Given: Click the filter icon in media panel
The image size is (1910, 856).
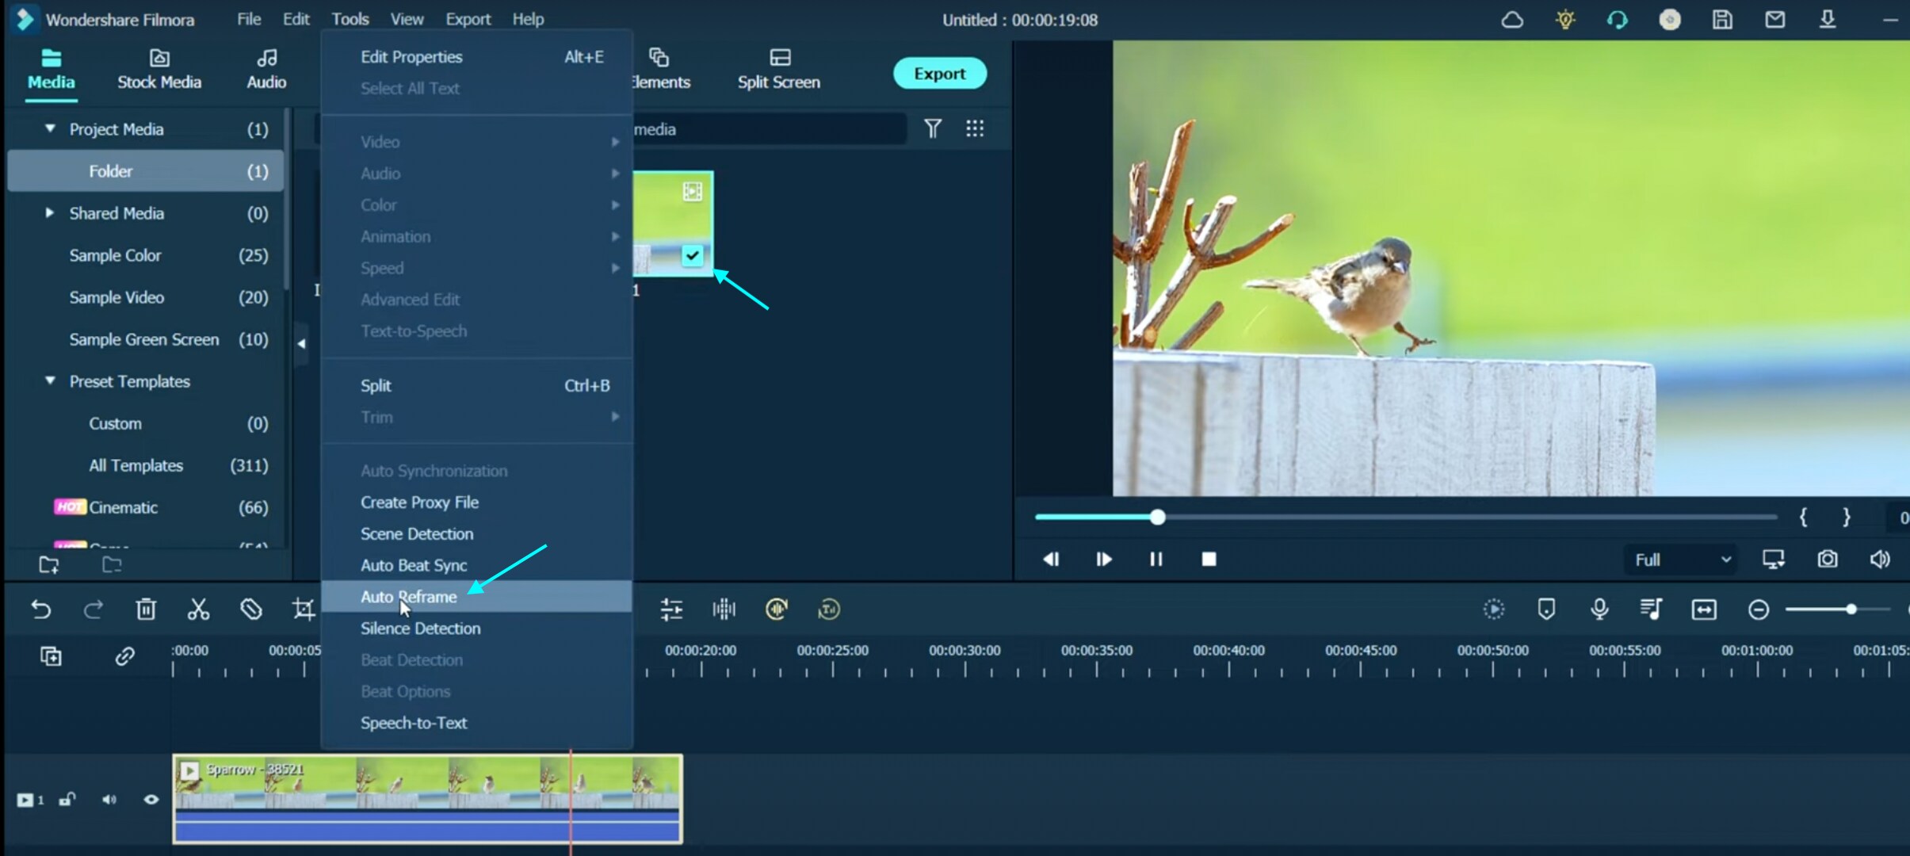Looking at the screenshot, I should pyautogui.click(x=933, y=128).
